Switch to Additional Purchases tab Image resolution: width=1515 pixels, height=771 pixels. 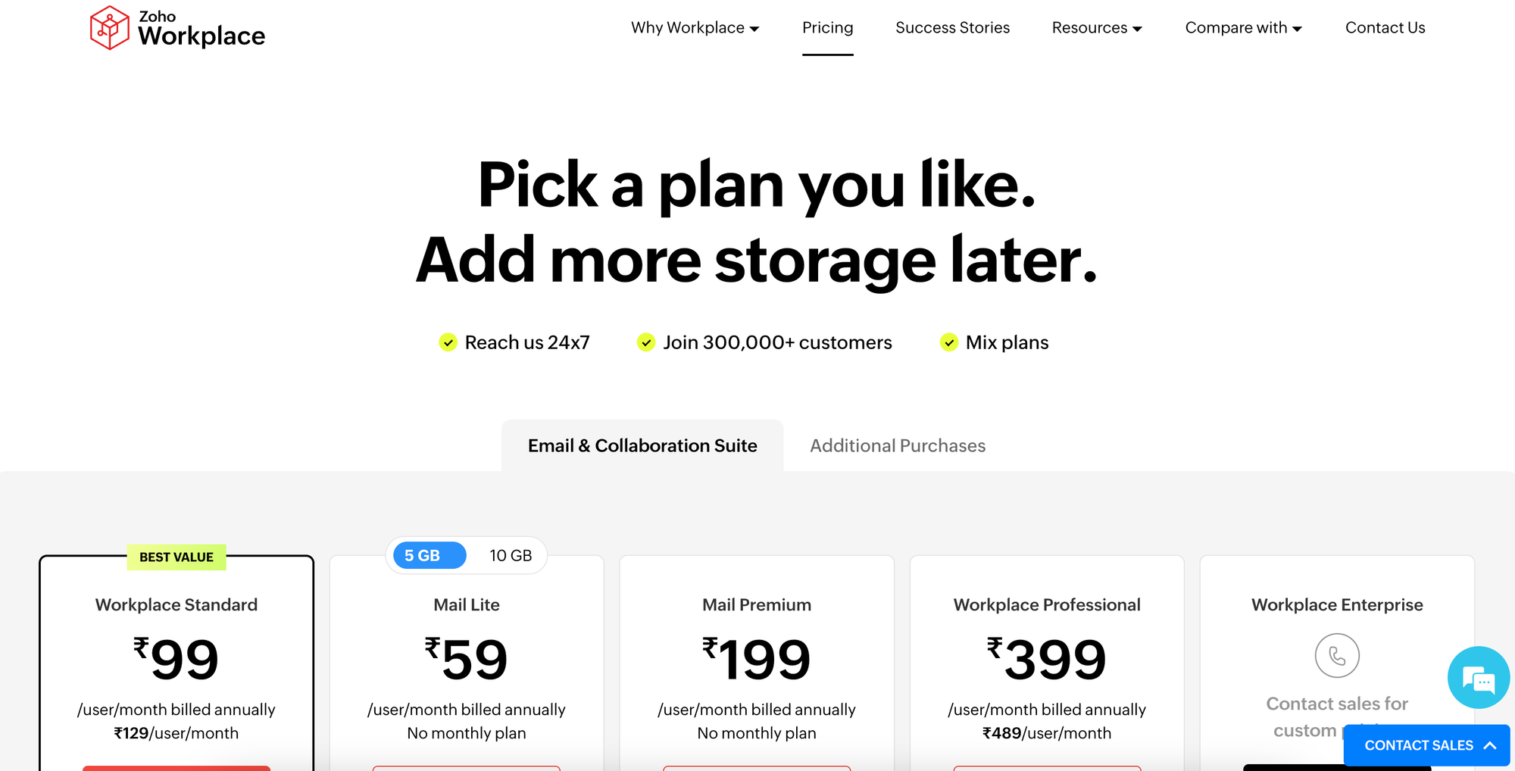[898, 446]
